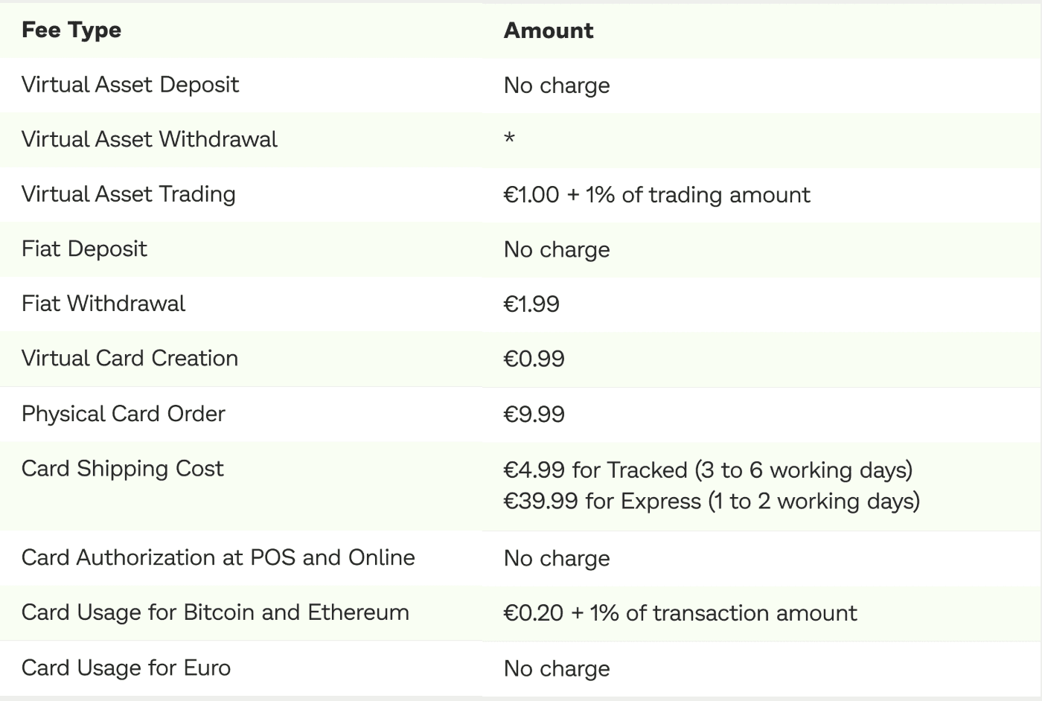
Task: Click the Amount column header
Action: point(549,31)
